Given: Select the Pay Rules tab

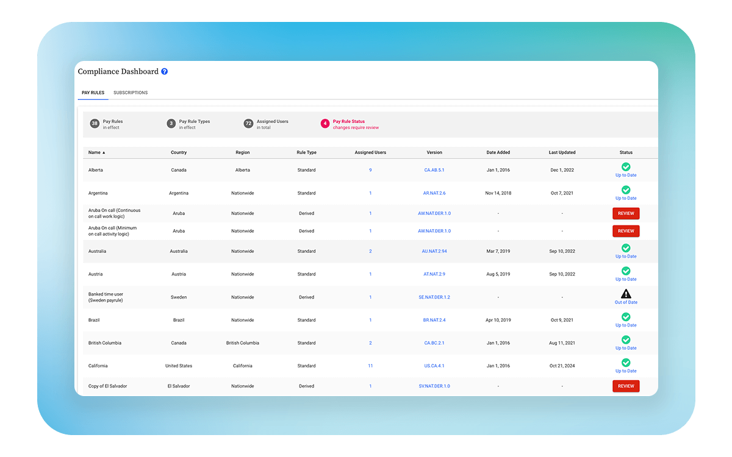Looking at the screenshot, I should 93,93.
